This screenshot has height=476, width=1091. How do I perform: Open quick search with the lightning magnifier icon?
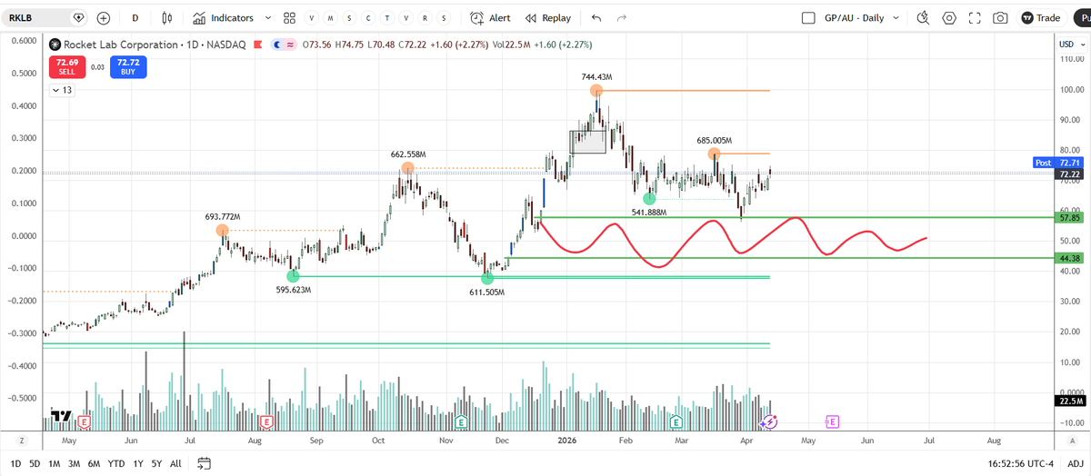tap(923, 17)
